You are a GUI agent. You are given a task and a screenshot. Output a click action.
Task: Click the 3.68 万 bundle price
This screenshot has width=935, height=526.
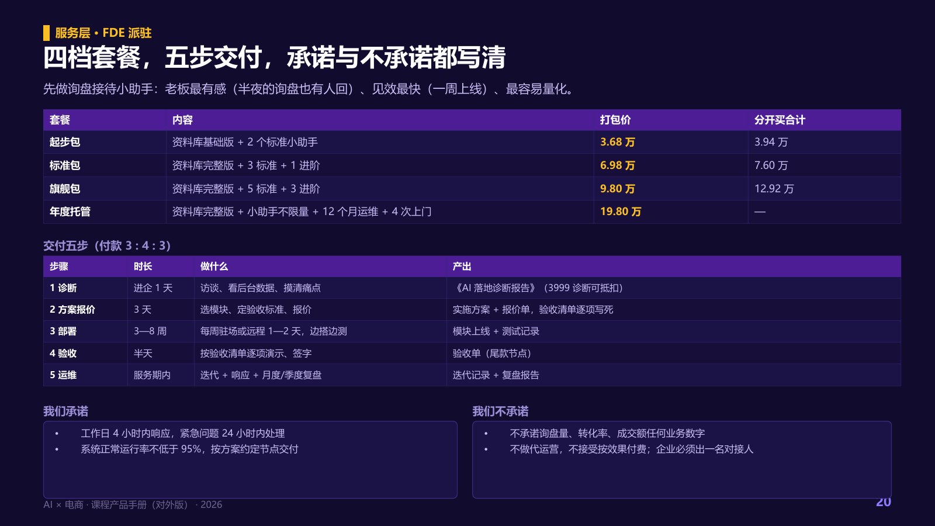pyautogui.click(x=618, y=142)
